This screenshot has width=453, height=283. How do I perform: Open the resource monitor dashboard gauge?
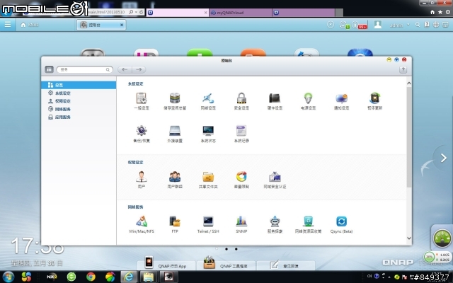442,238
